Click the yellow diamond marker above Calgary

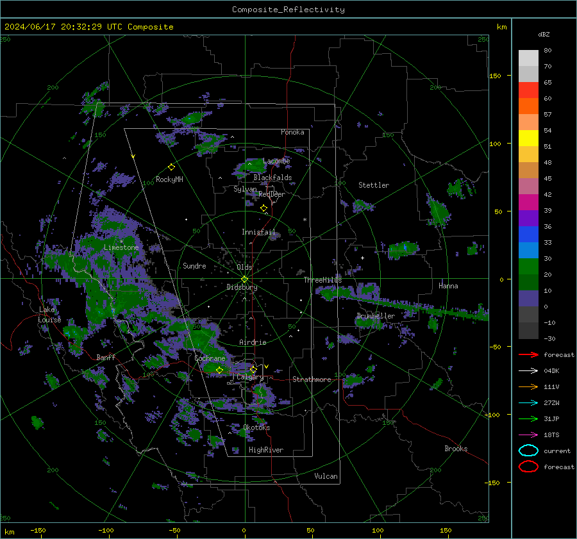click(253, 369)
